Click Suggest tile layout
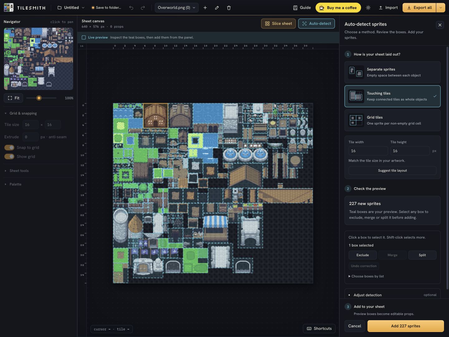This screenshot has height=337, width=449. [x=392, y=170]
